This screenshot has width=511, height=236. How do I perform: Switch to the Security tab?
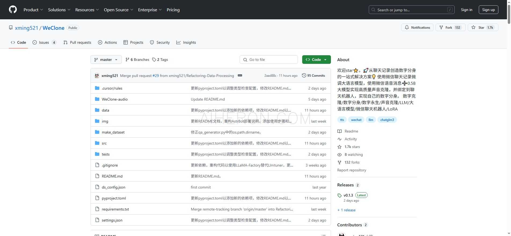tap(160, 42)
